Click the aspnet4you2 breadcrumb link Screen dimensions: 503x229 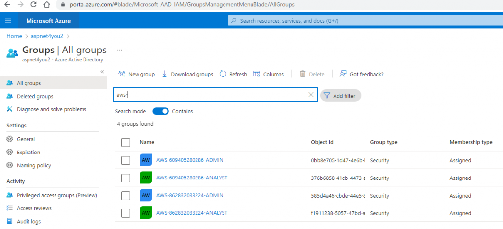[47, 36]
